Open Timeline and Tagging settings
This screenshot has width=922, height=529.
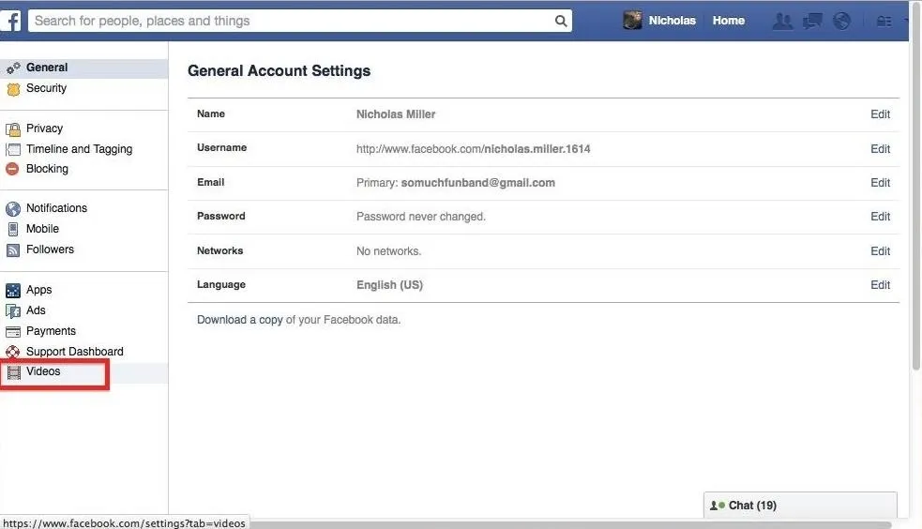click(80, 149)
